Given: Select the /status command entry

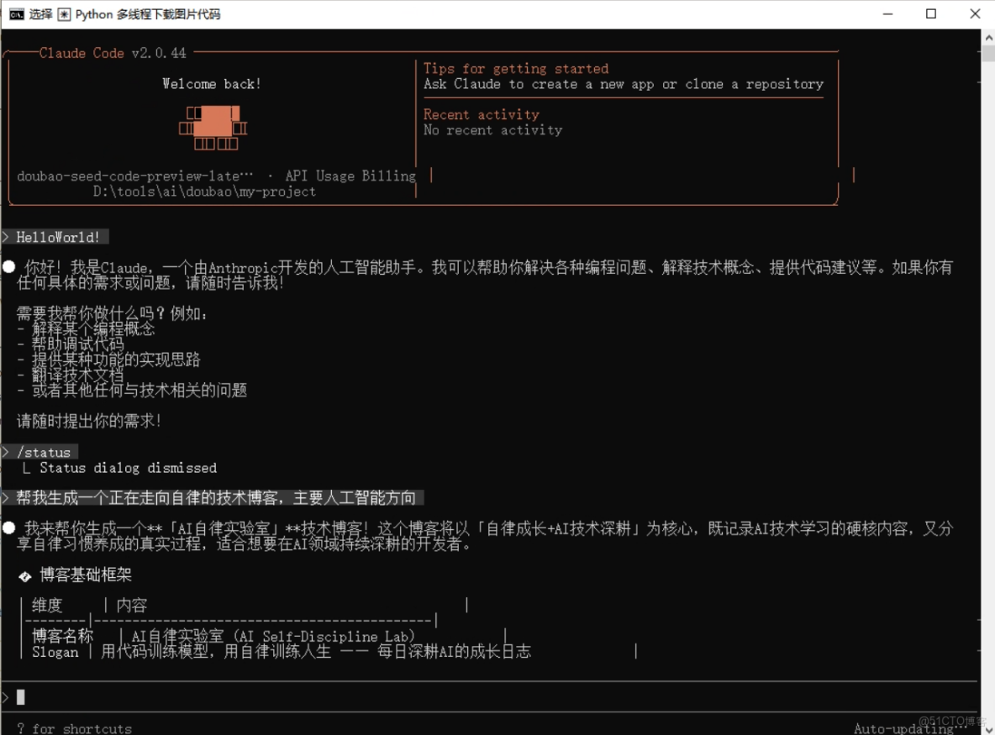Looking at the screenshot, I should coord(45,453).
